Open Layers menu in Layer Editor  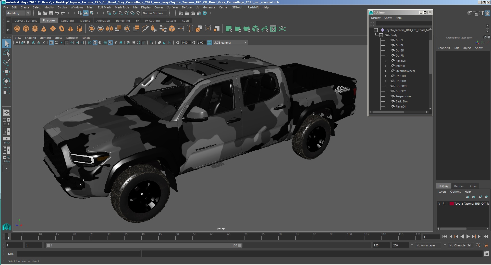click(442, 192)
